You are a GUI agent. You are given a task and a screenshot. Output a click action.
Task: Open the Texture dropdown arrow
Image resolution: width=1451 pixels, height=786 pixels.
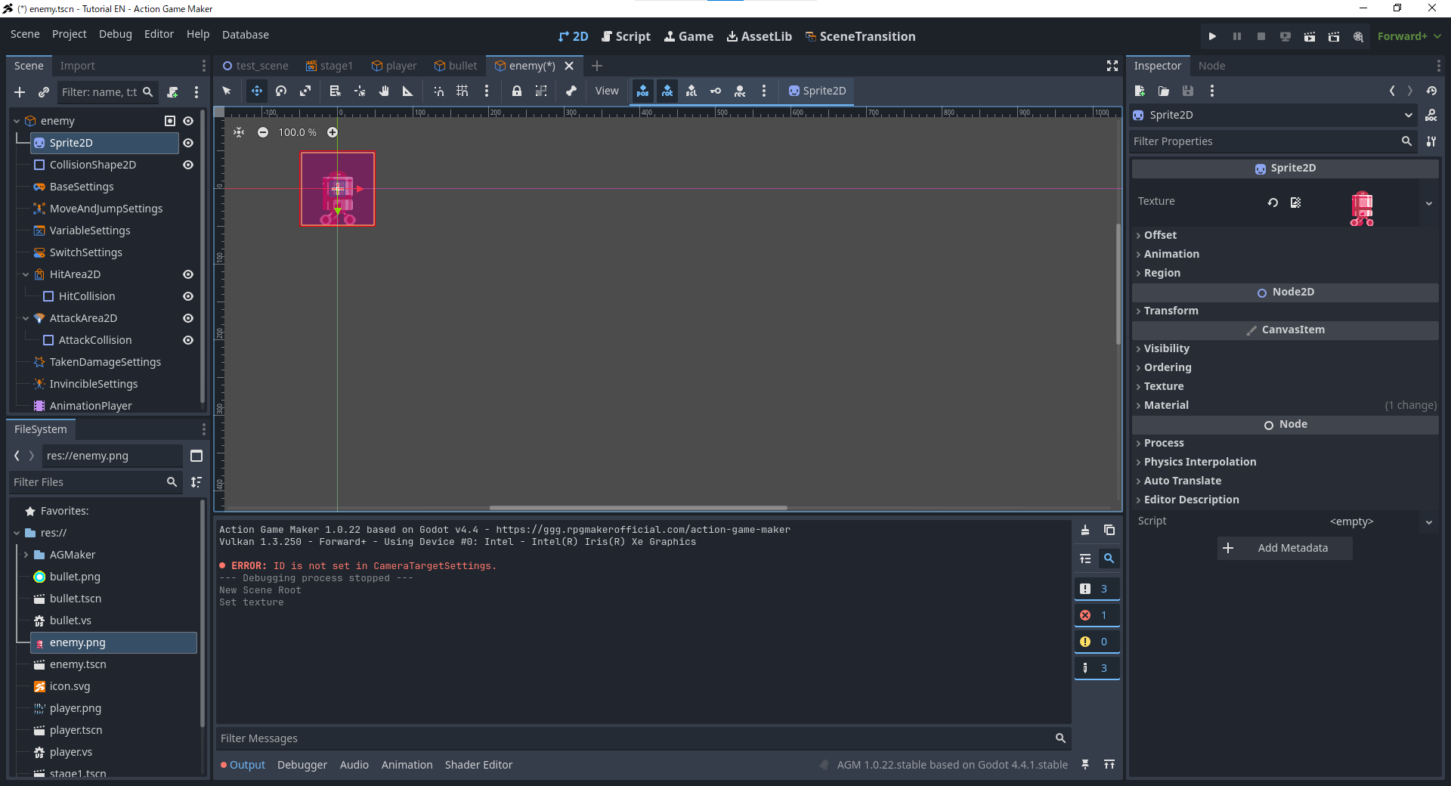click(x=1429, y=203)
